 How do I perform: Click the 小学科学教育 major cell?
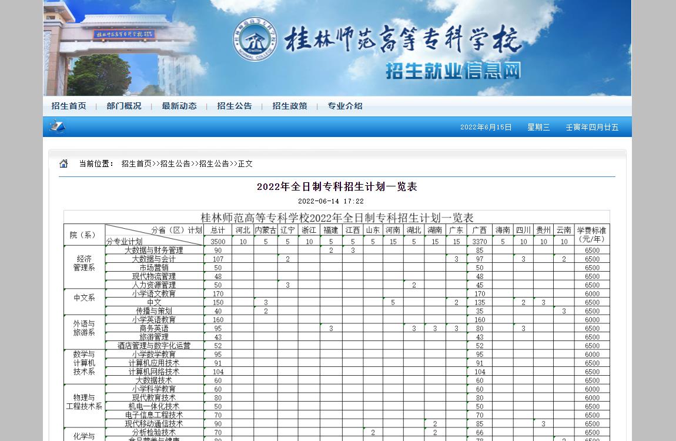pyautogui.click(x=154, y=389)
